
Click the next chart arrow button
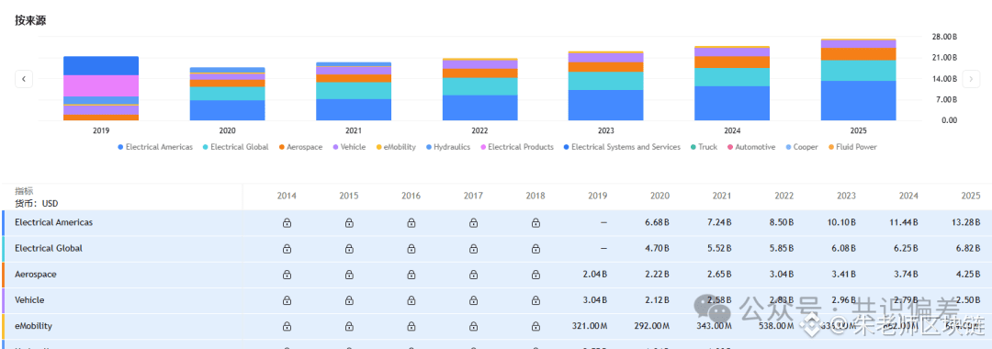tap(971, 79)
